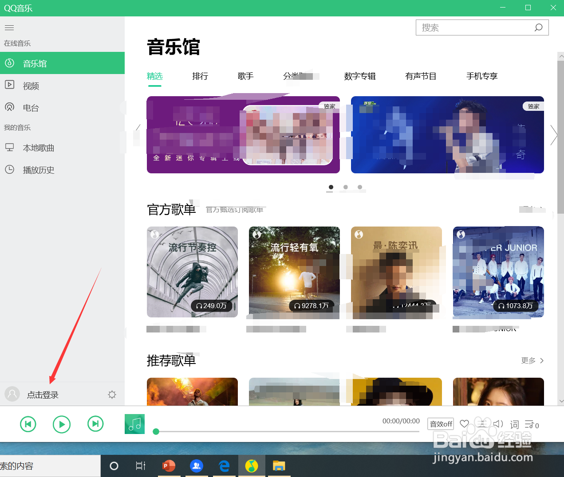
Task: Click 更多 next to 推荐歌单
Action: tap(532, 360)
